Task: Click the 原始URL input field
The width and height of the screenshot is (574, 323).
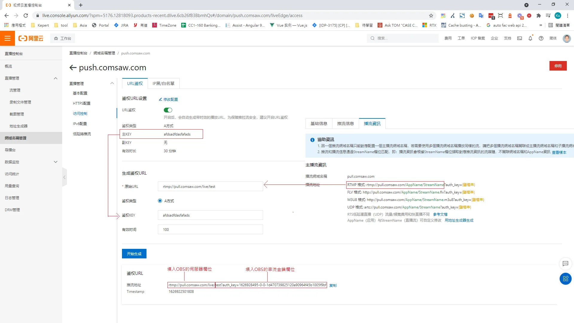Action: pos(210,187)
